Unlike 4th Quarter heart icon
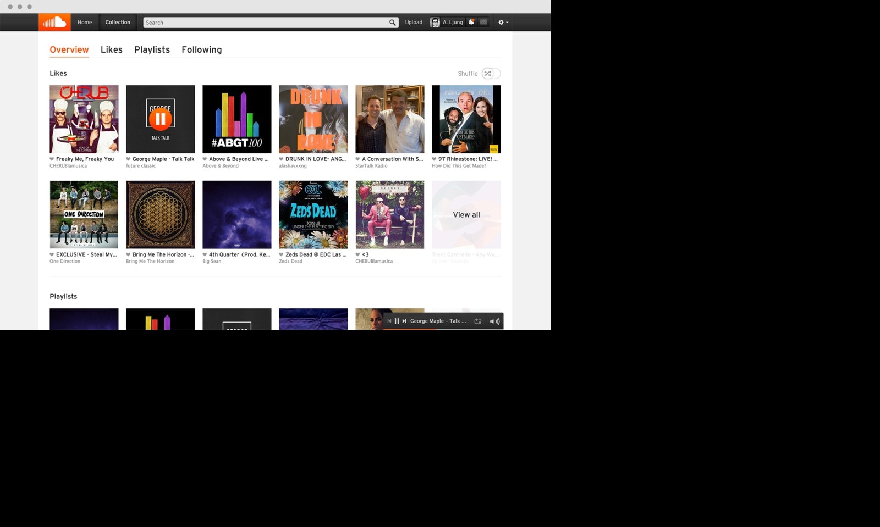 click(205, 255)
